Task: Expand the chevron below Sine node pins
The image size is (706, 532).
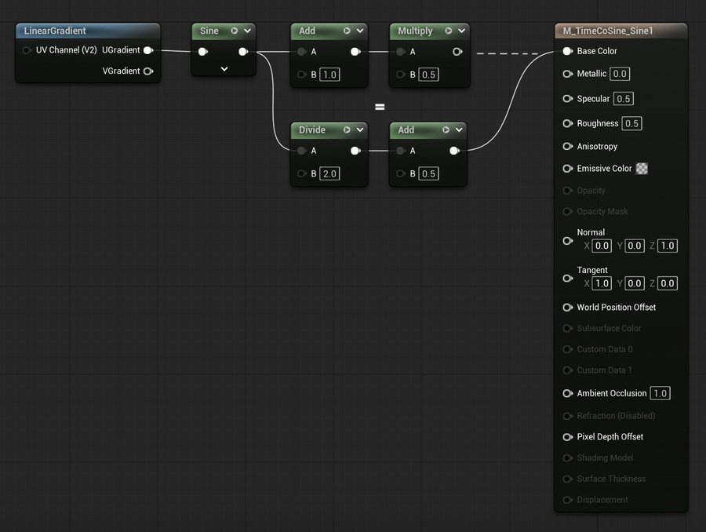Action: [224, 69]
